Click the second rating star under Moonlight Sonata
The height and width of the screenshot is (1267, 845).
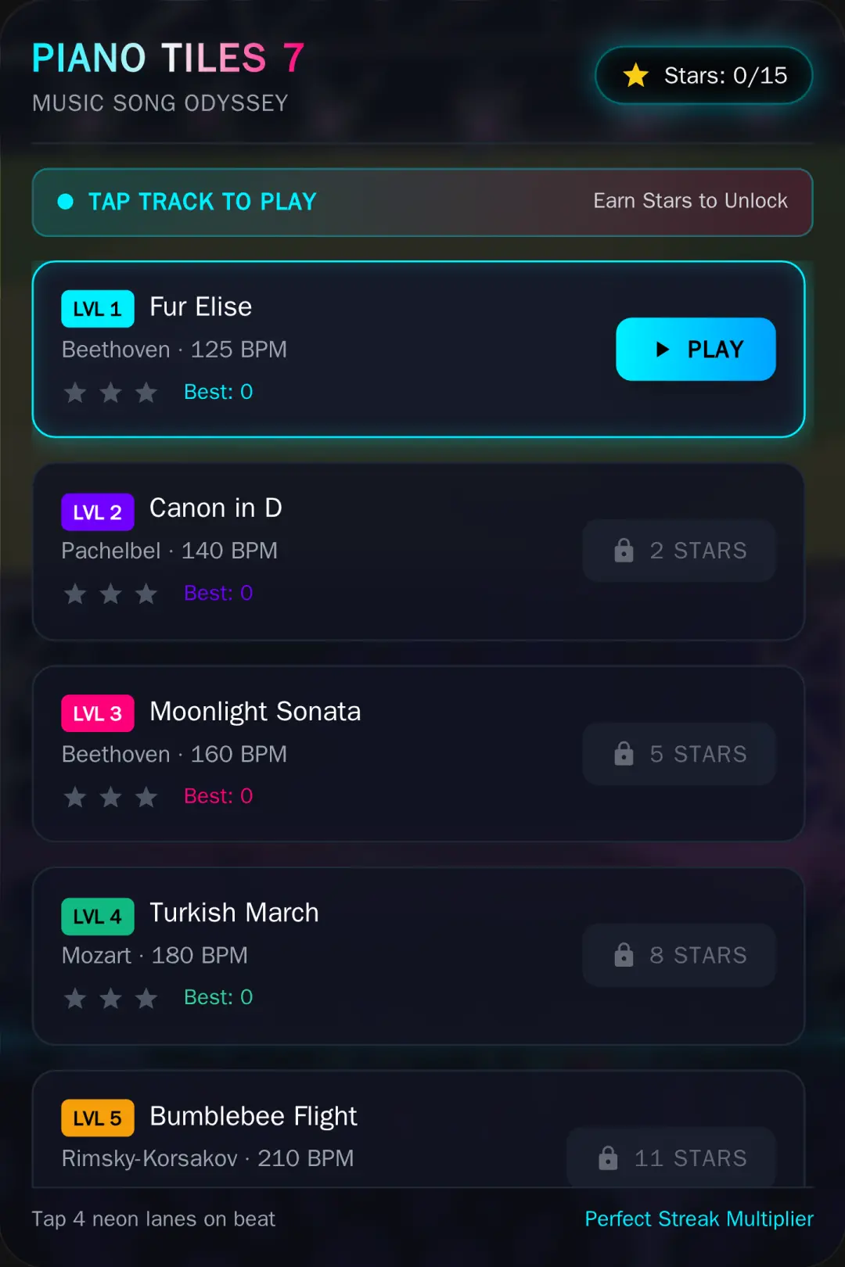(111, 796)
